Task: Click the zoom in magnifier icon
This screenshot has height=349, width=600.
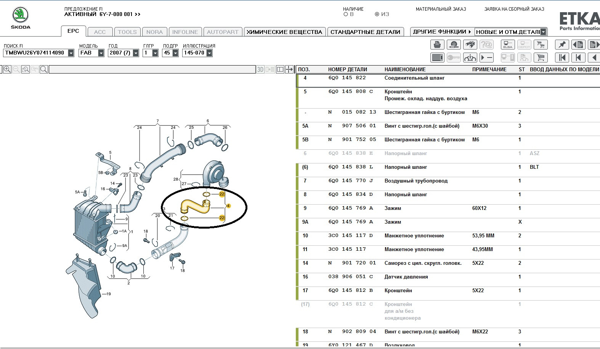Action: (7, 69)
